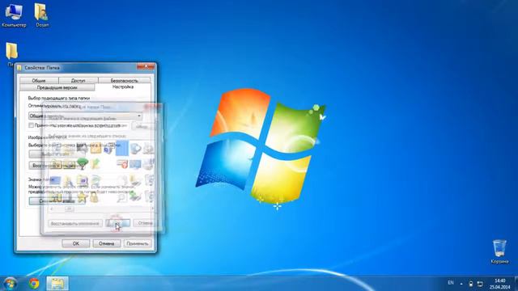Click the Show desktop strip
The width and height of the screenshot is (518, 291).
click(516, 284)
